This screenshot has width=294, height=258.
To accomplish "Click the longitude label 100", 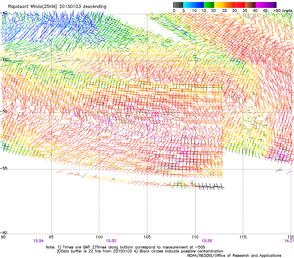I will coord(99,237).
